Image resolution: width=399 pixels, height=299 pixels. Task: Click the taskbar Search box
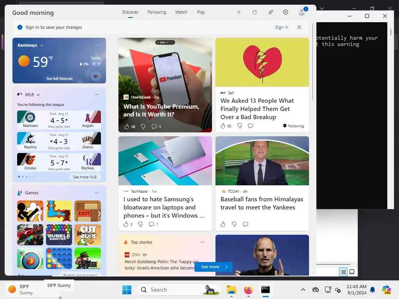(179, 290)
